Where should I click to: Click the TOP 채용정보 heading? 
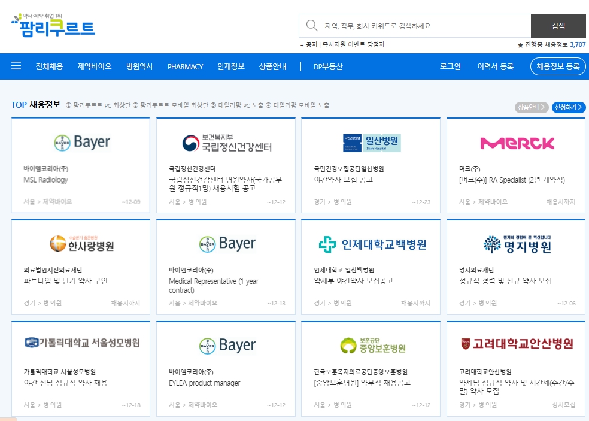pyautogui.click(x=36, y=104)
